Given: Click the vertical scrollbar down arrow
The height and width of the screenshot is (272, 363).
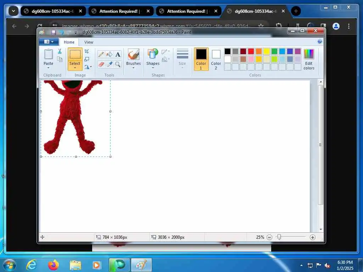Looking at the screenshot, I should point(320,229).
